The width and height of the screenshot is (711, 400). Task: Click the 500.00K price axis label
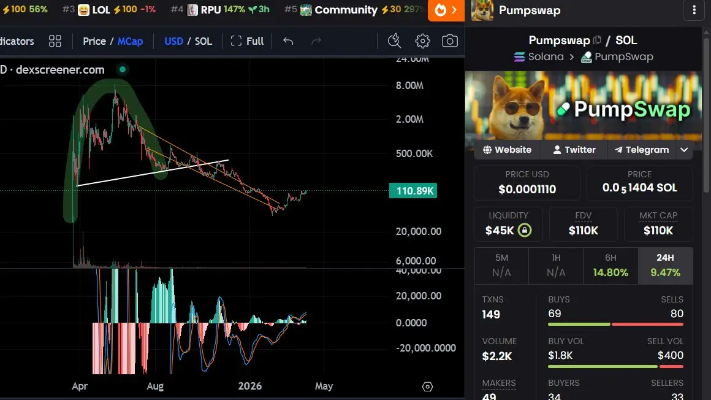pos(414,153)
